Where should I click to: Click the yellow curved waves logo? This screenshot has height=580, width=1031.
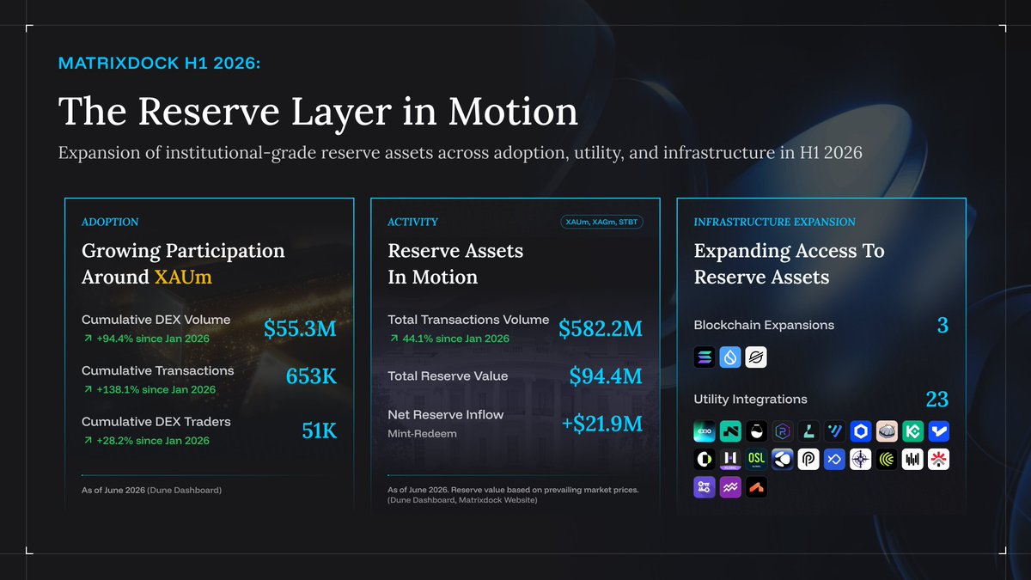[887, 460]
